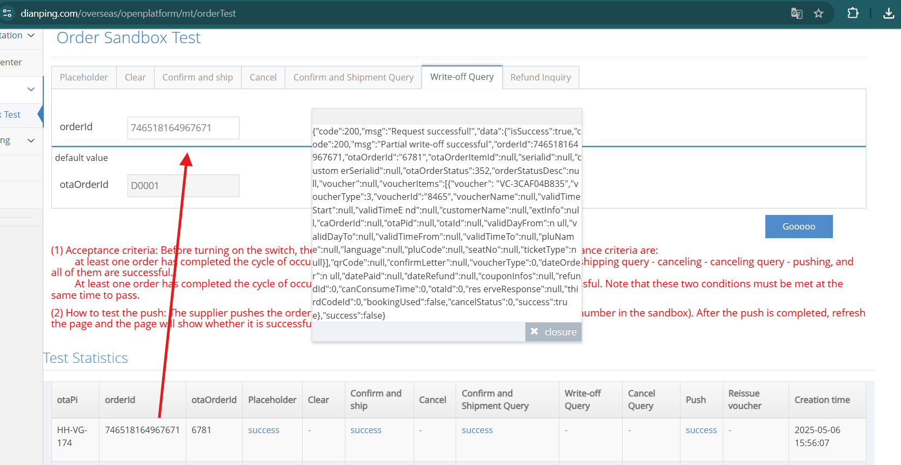Open the Push column success link
This screenshot has width=901, height=465.
701,430
